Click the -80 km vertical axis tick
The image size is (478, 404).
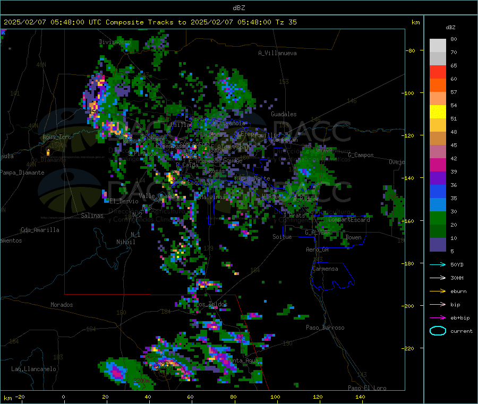click(411, 51)
